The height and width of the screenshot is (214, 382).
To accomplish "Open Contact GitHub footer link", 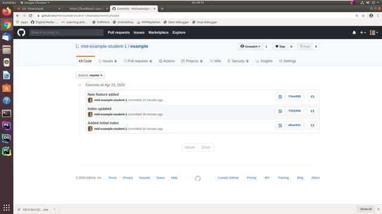I will tap(228, 178).
